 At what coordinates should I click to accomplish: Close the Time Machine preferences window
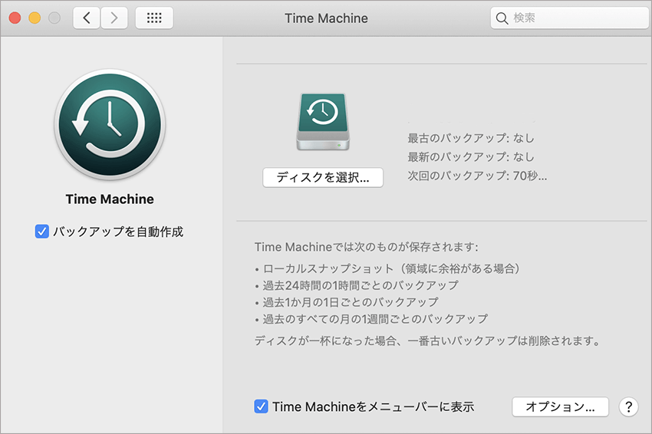tap(15, 18)
